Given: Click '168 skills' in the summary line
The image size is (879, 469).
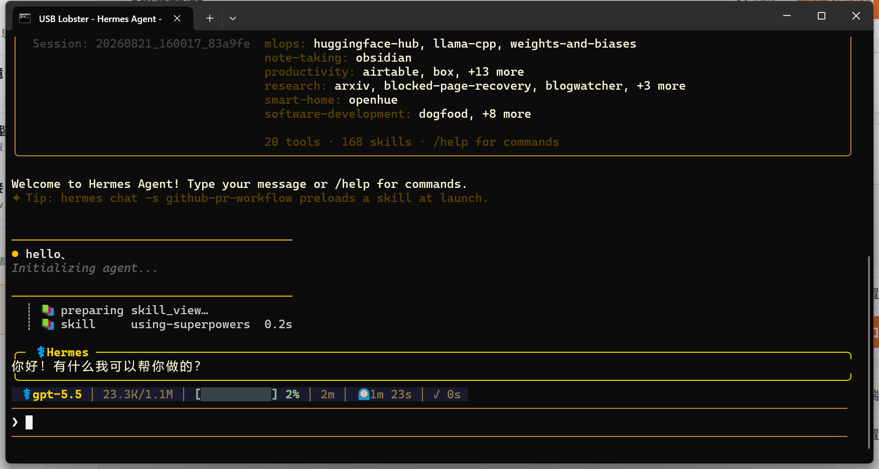Looking at the screenshot, I should [x=377, y=142].
